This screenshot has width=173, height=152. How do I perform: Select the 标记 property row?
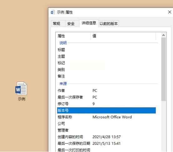click(x=106, y=63)
